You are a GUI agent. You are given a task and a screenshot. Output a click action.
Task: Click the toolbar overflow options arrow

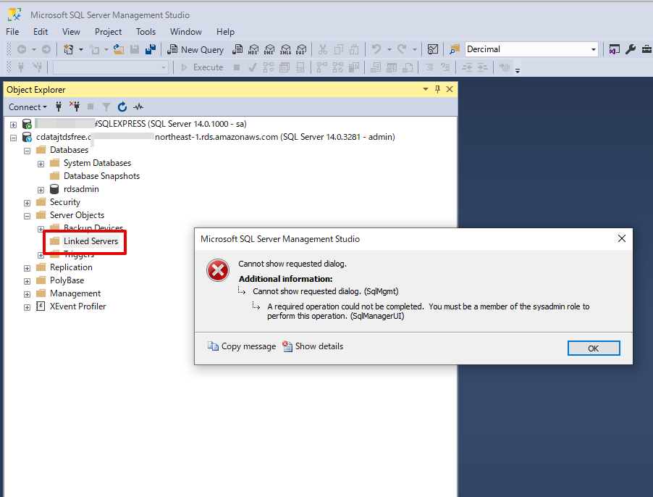518,69
